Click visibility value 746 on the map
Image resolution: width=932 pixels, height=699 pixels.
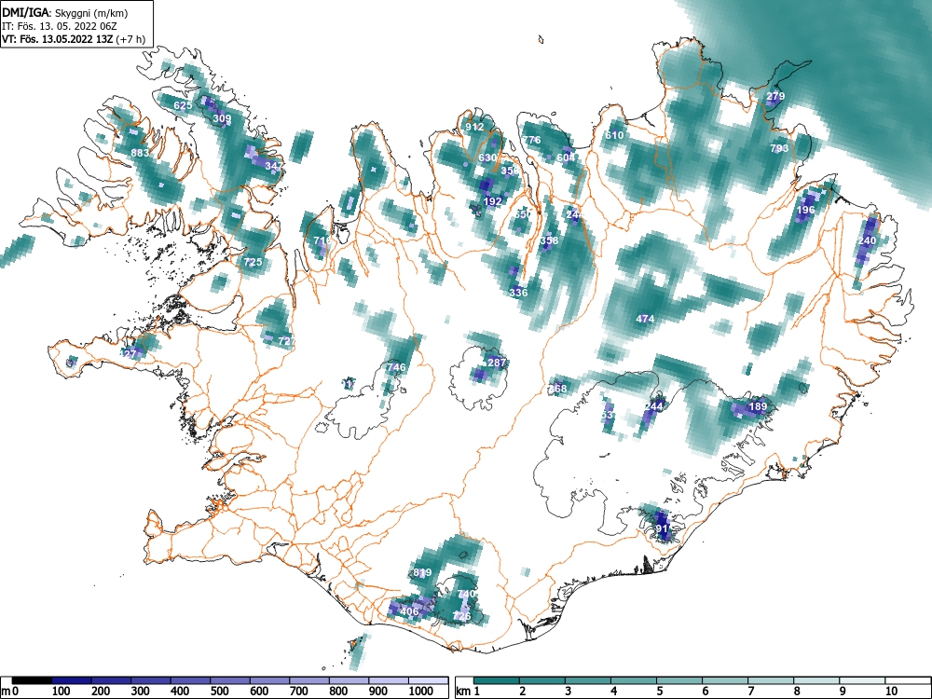396,367
